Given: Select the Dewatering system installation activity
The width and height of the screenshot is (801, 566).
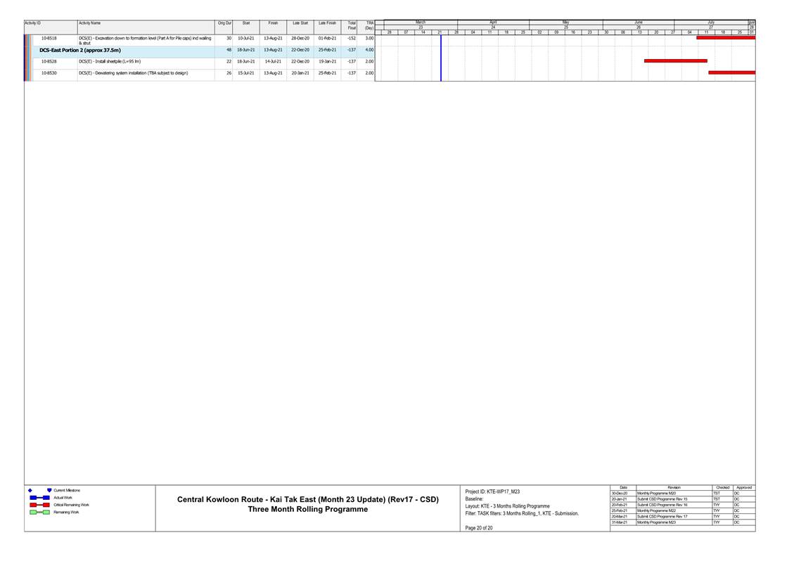Looking at the screenshot, I should (133, 73).
